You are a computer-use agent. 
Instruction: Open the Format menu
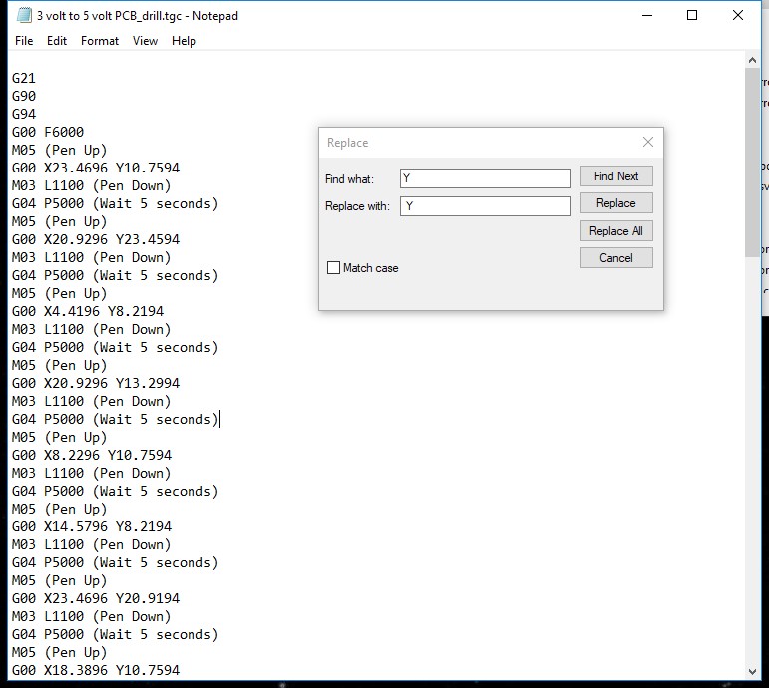pos(100,41)
